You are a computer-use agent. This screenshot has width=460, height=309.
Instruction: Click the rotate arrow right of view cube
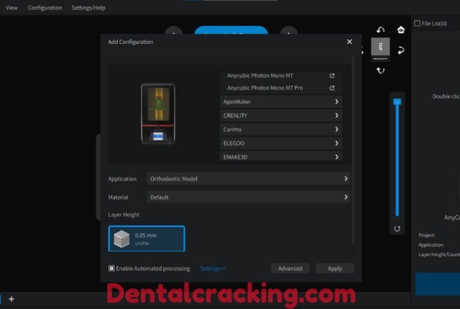tap(401, 50)
